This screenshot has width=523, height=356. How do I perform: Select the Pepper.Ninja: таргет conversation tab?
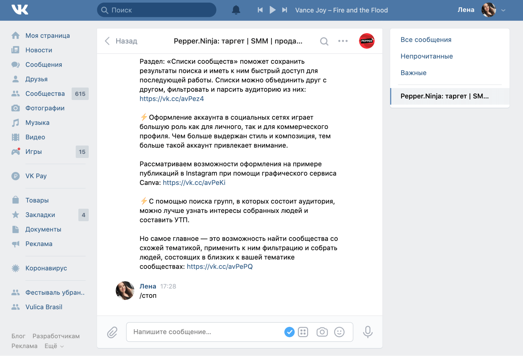[450, 96]
